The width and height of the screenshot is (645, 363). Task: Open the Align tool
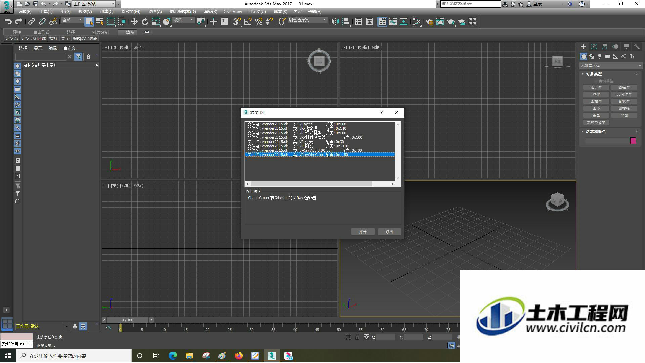(346, 22)
